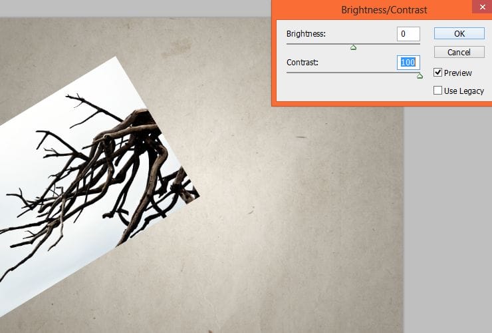The height and width of the screenshot is (333, 492).
Task: Click the Brightness slider triangle handle
Action: [x=353, y=47]
